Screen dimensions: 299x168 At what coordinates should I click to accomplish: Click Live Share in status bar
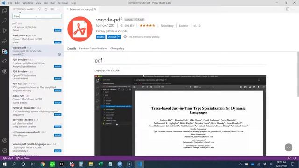23,158
